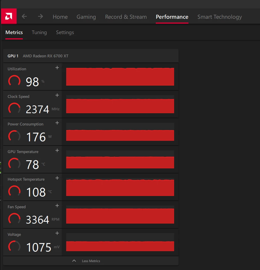This screenshot has width=260, height=270.
Task: Expand Utilization metric with plus icon
Action: 57,68
